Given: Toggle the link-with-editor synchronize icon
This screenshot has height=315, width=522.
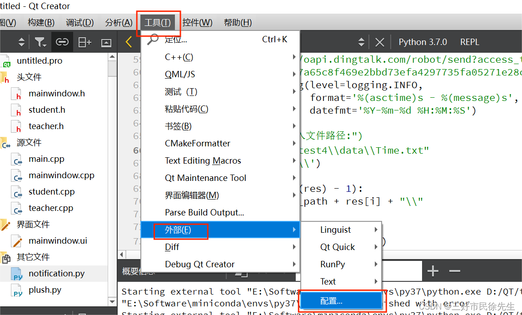Looking at the screenshot, I should [x=62, y=42].
